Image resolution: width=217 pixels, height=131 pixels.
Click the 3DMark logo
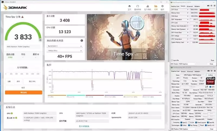pyautogui.click(x=15, y=8)
